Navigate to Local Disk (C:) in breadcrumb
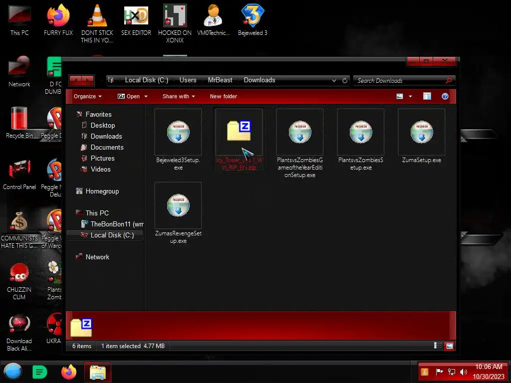The image size is (511, 383). [147, 80]
